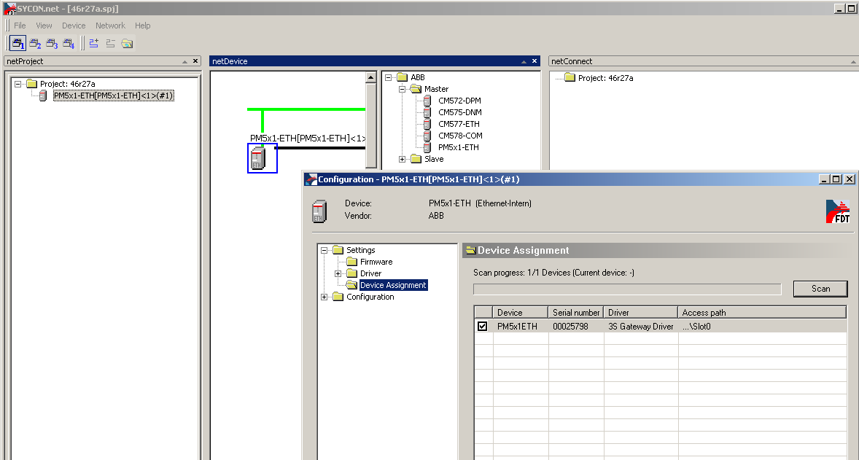The width and height of the screenshot is (859, 460).
Task: Click the Firmware folder icon
Action: click(351, 262)
